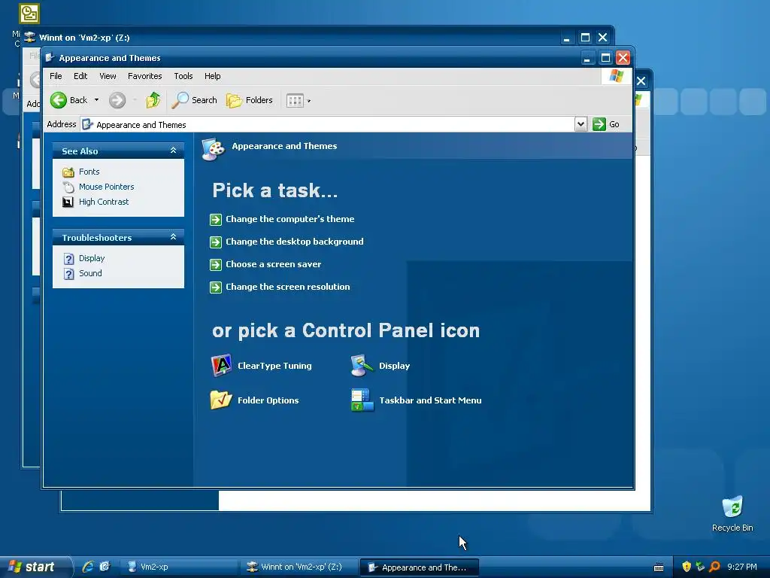770x578 pixels.
Task: Open the Search toolbar button
Action: pyautogui.click(x=194, y=100)
